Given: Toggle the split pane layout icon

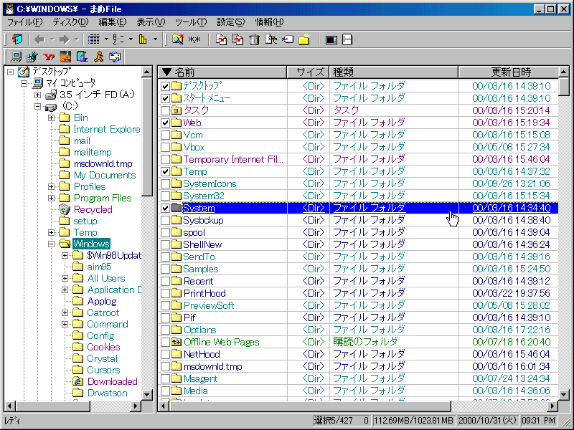Looking at the screenshot, I should pos(347,39).
